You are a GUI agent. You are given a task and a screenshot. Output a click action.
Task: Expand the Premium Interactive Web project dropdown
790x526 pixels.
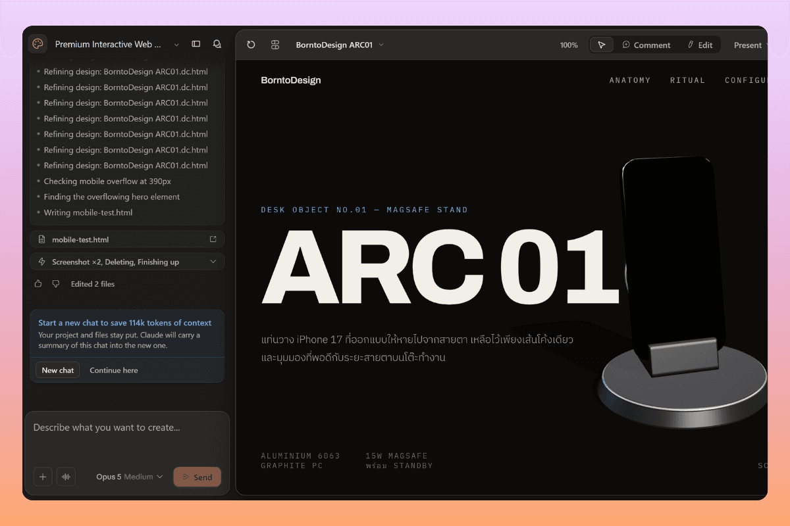tap(176, 45)
